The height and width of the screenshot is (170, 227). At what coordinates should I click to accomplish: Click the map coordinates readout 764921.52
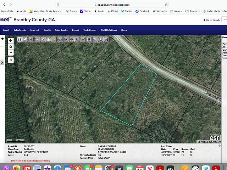(208, 142)
